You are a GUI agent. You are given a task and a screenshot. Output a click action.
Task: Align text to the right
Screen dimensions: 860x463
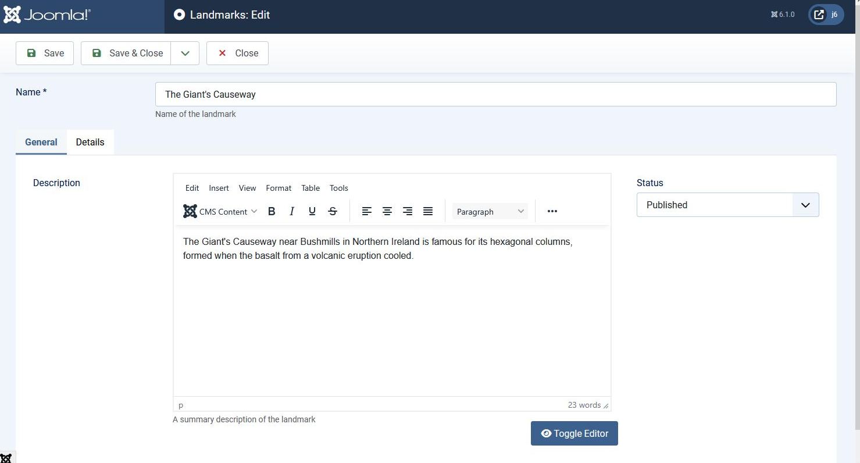[x=408, y=212]
